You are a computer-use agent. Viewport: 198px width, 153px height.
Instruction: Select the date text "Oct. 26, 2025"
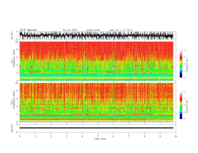pyautogui.click(x=70, y=30)
